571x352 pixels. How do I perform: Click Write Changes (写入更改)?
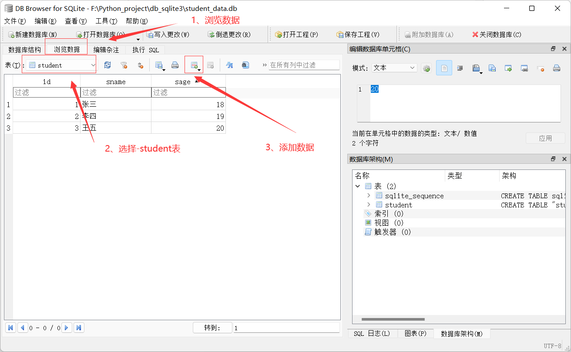click(168, 34)
